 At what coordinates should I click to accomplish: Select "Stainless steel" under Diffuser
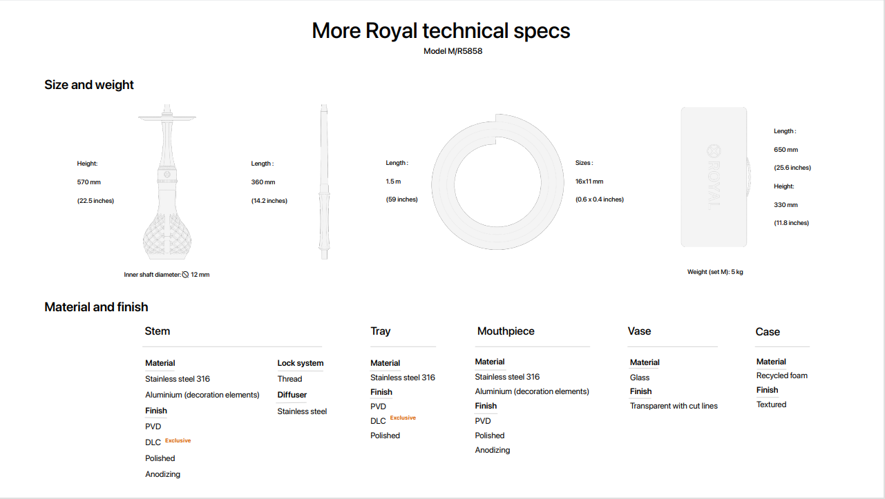(x=303, y=411)
